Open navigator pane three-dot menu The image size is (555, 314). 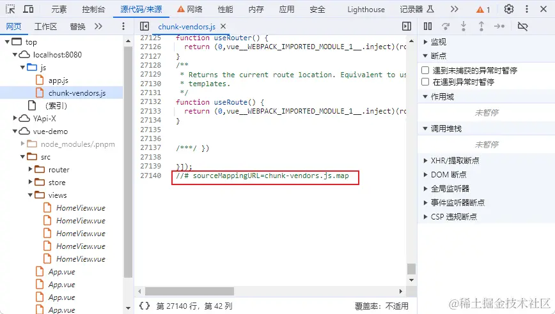[123, 26]
